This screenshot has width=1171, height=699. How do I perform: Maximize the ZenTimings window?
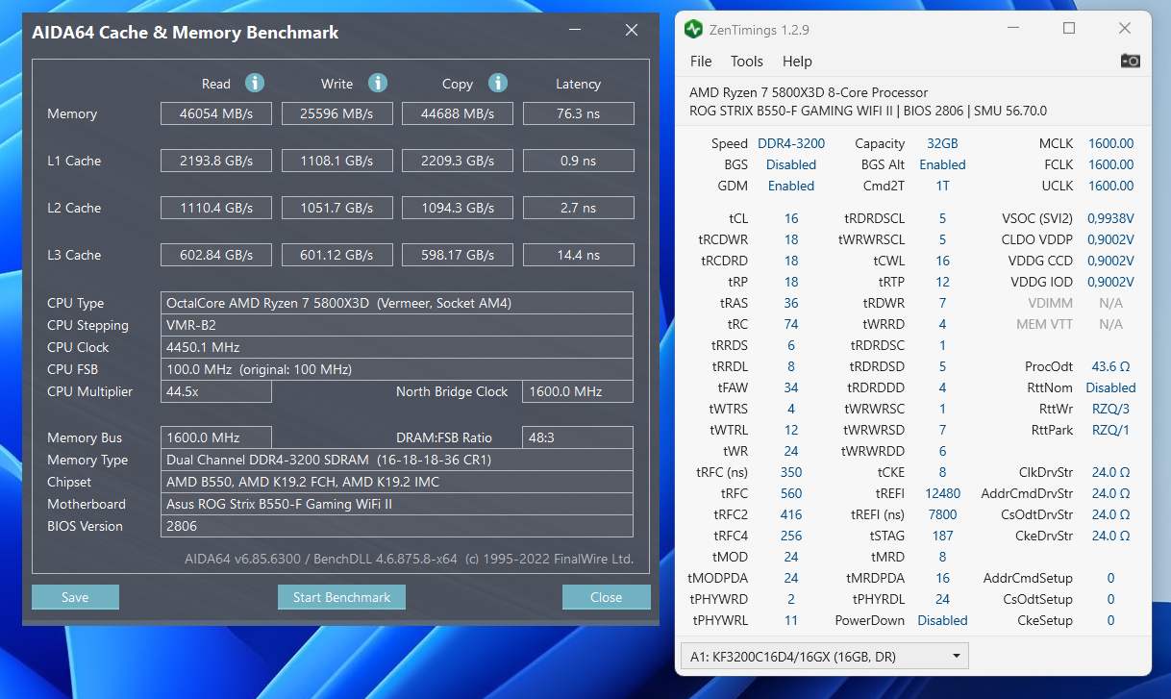tap(1069, 29)
